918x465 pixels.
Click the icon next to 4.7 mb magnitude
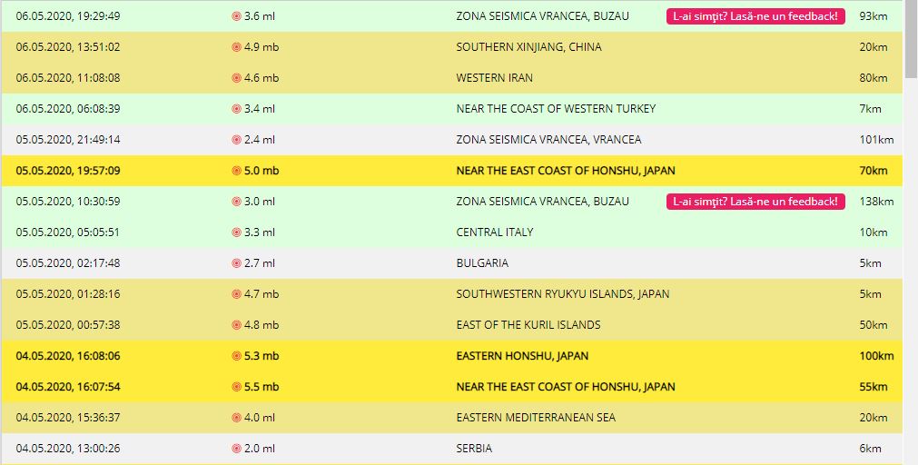coord(236,294)
